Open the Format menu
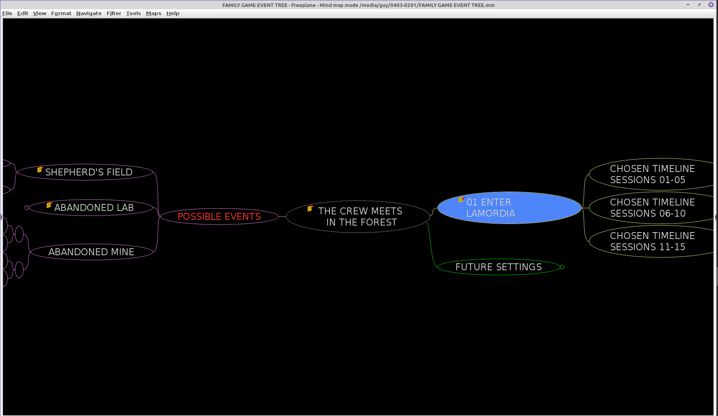 click(x=61, y=13)
